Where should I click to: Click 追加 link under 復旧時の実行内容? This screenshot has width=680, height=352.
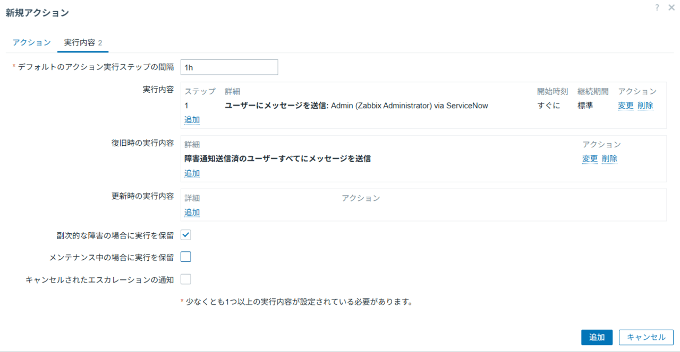192,173
